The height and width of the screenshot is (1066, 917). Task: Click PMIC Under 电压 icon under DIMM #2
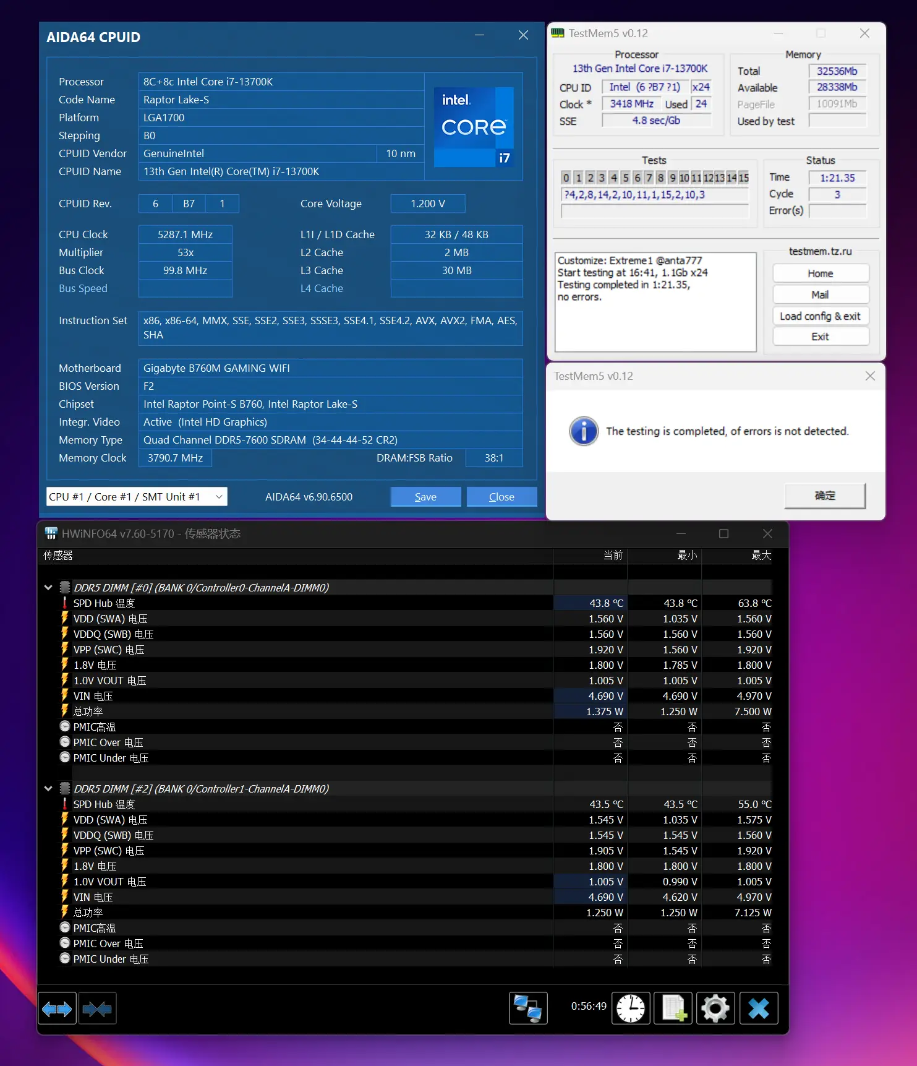(x=65, y=958)
